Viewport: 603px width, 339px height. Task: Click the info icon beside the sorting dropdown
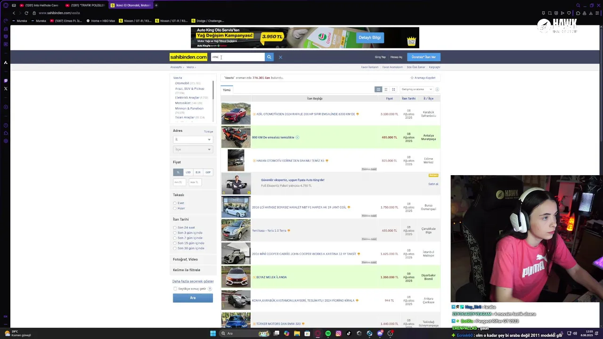437,89
